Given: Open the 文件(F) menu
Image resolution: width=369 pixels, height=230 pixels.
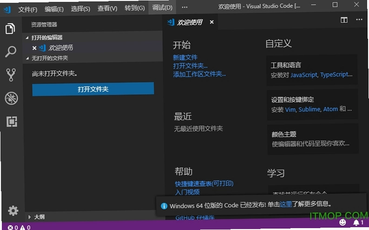Looking at the screenshot, I should tap(27, 9).
